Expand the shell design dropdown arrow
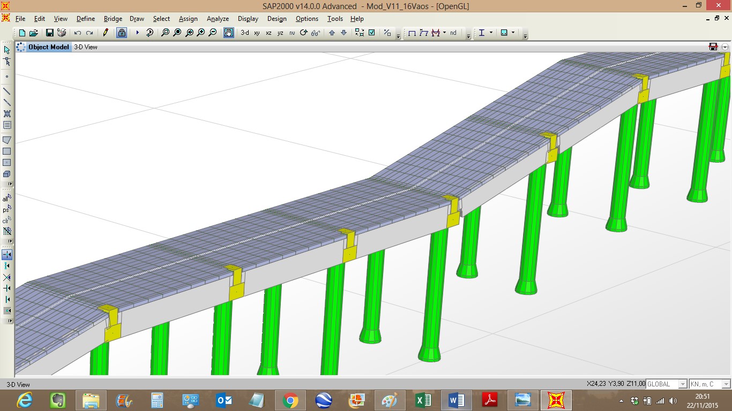Viewport: 732px width, 411px height. [513, 33]
